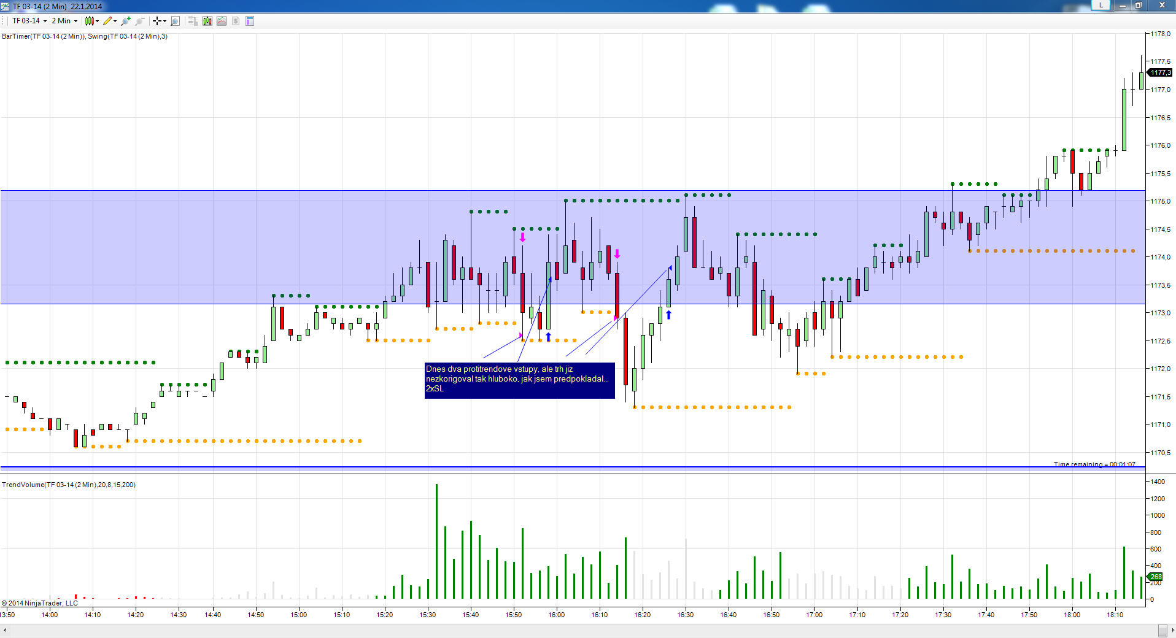Viewport: 1176px width, 638px height.
Task: Select the blue Czech text annotation box
Action: point(519,380)
